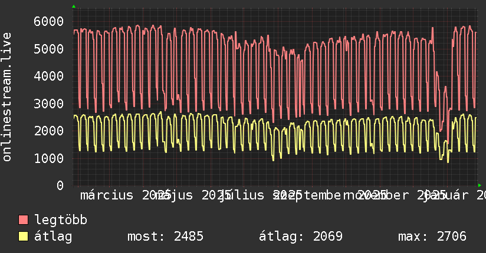The height and width of the screenshot is (253, 486).
Task: Click the red legtöbb legend swatch
Action: pos(23,220)
